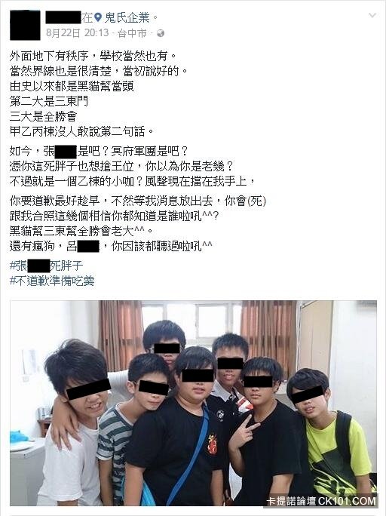386x516 pixels.
Task: Open the #不道歉準備吃羹 hashtag
Action: click(x=52, y=281)
